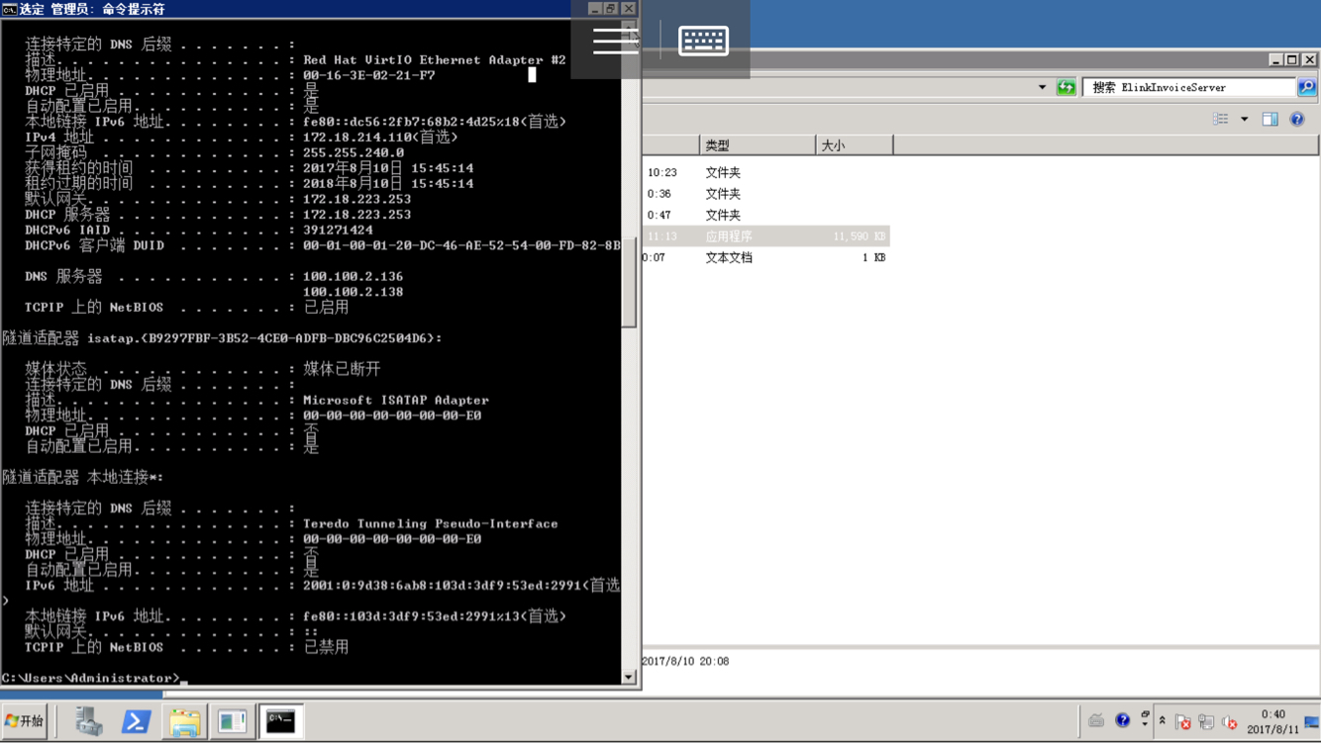The height and width of the screenshot is (743, 1321).
Task: Click the second DNS server 100.100.2.138
Action: coord(353,292)
